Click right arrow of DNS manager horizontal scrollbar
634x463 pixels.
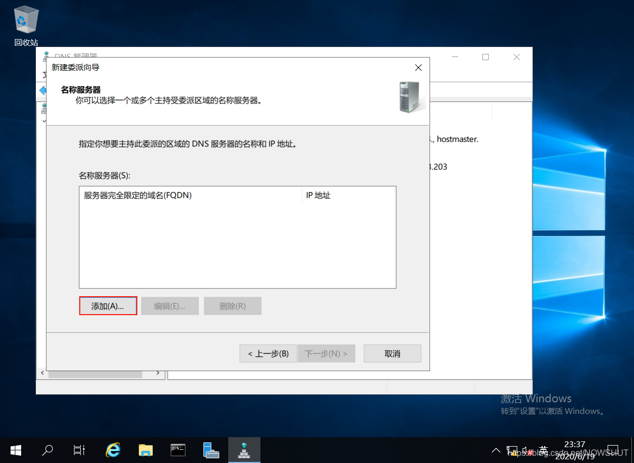pos(158,373)
